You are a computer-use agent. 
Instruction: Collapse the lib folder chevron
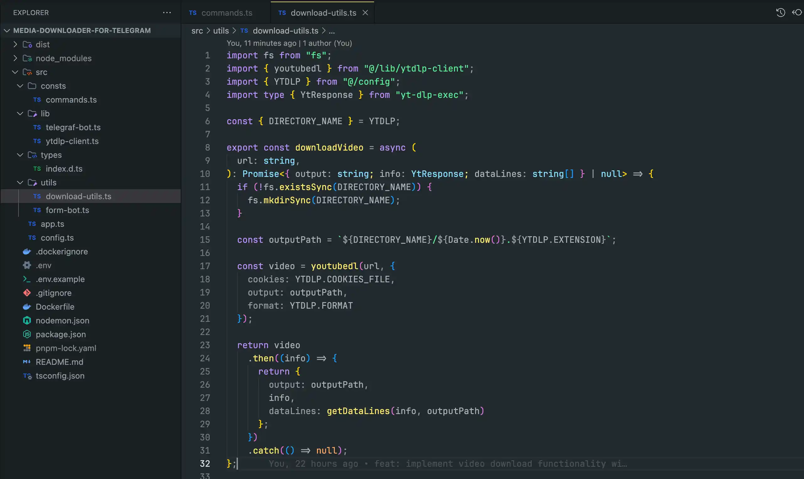pos(20,113)
